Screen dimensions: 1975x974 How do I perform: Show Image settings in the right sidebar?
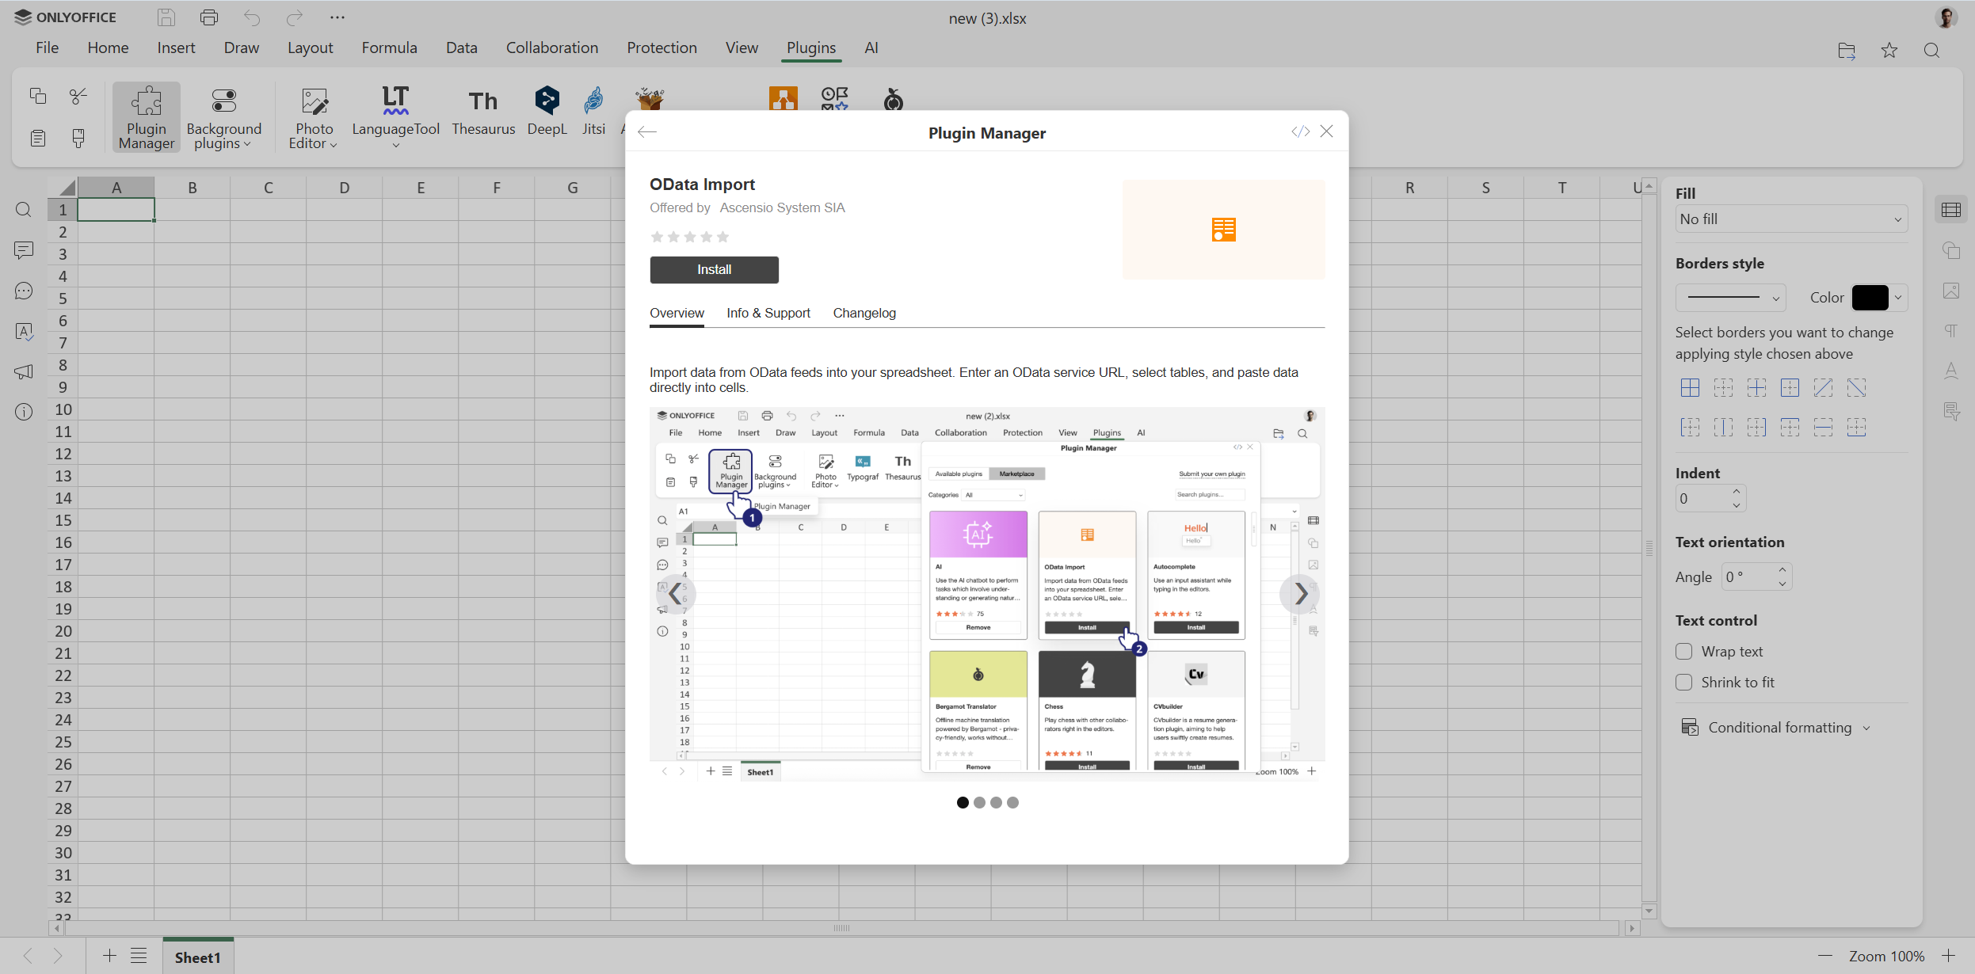pos(1952,291)
